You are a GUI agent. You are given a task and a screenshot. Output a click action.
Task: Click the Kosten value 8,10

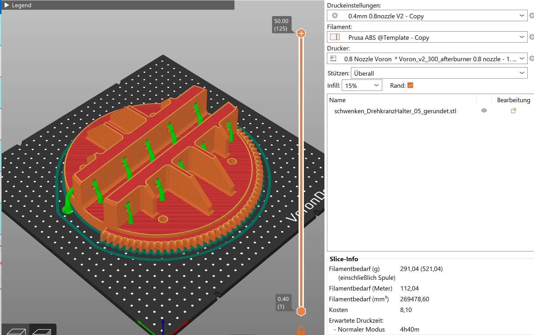tap(406, 310)
